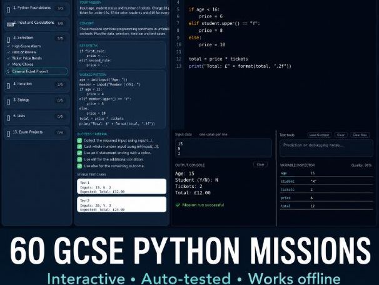379x285 pixels.
Task: Click the Clear files button
Action: [360, 135]
